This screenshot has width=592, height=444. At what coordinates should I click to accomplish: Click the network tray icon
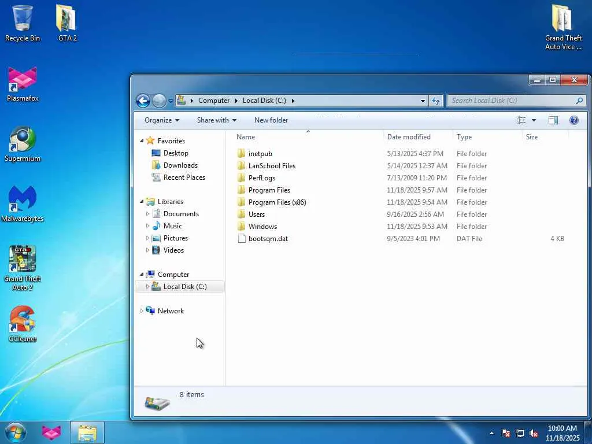[520, 433]
